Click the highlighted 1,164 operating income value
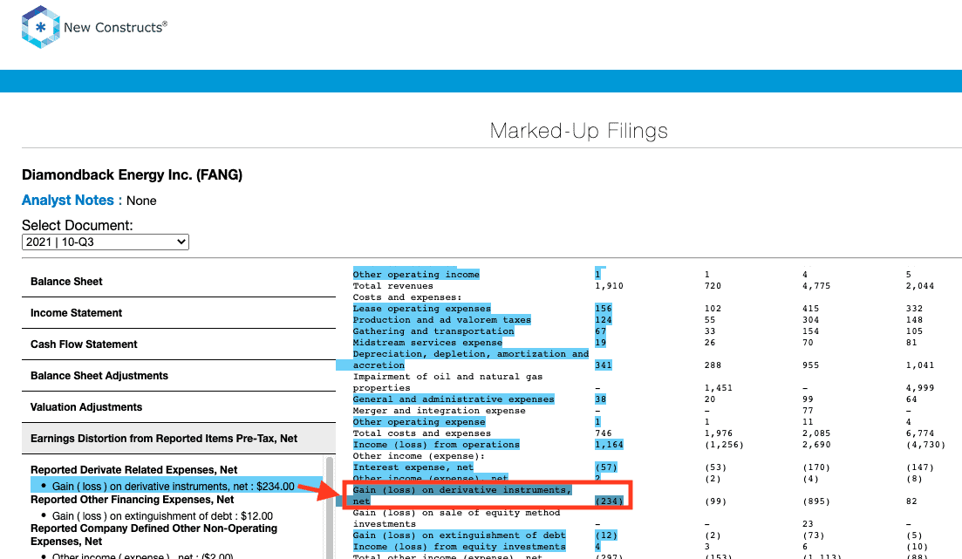Image resolution: width=962 pixels, height=559 pixels. tap(610, 444)
